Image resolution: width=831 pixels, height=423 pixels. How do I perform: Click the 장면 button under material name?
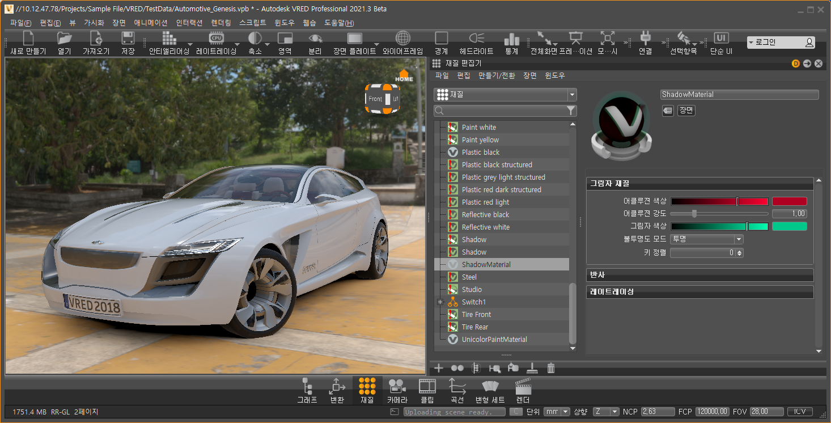686,111
